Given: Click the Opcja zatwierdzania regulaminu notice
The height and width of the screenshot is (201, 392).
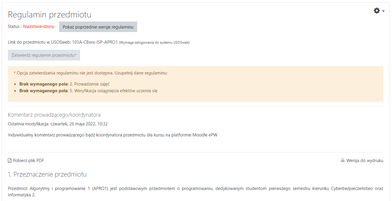Looking at the screenshot, I should [91, 73].
